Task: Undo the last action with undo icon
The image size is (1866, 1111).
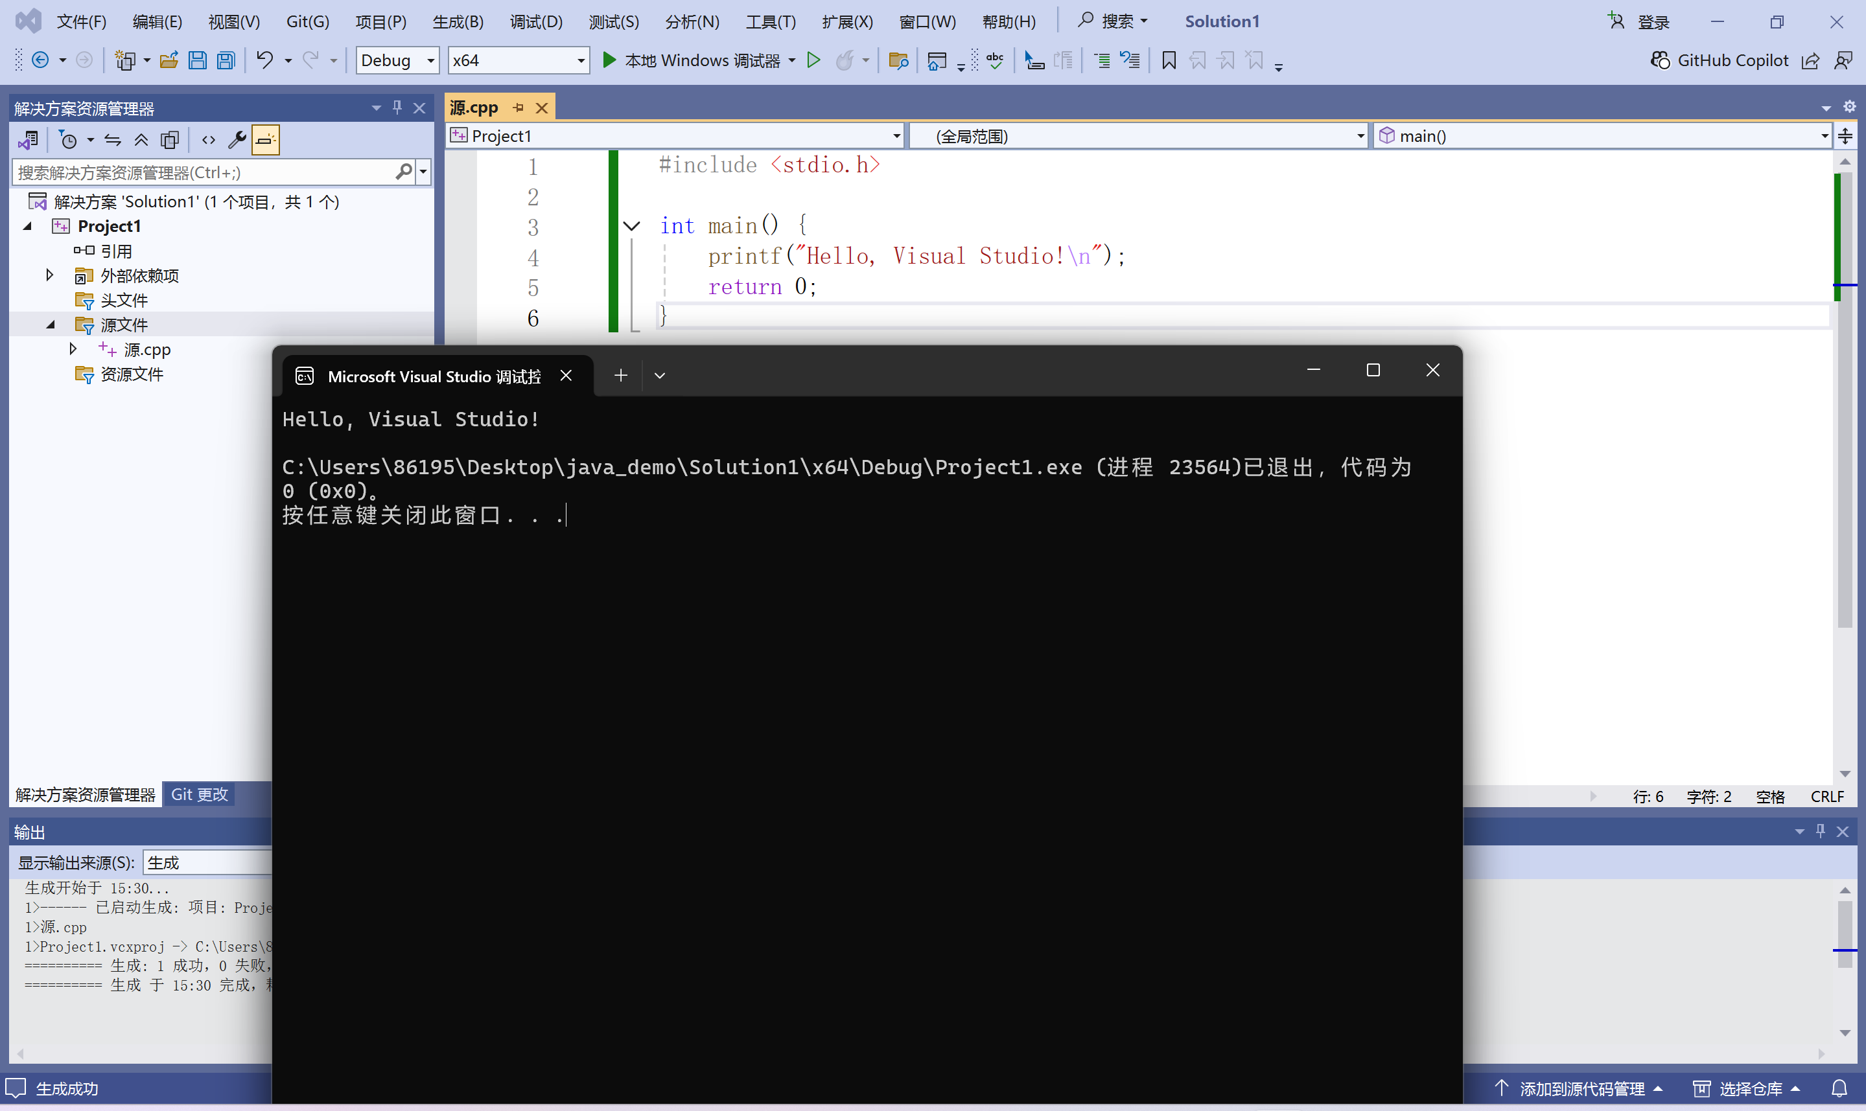Action: (264, 60)
